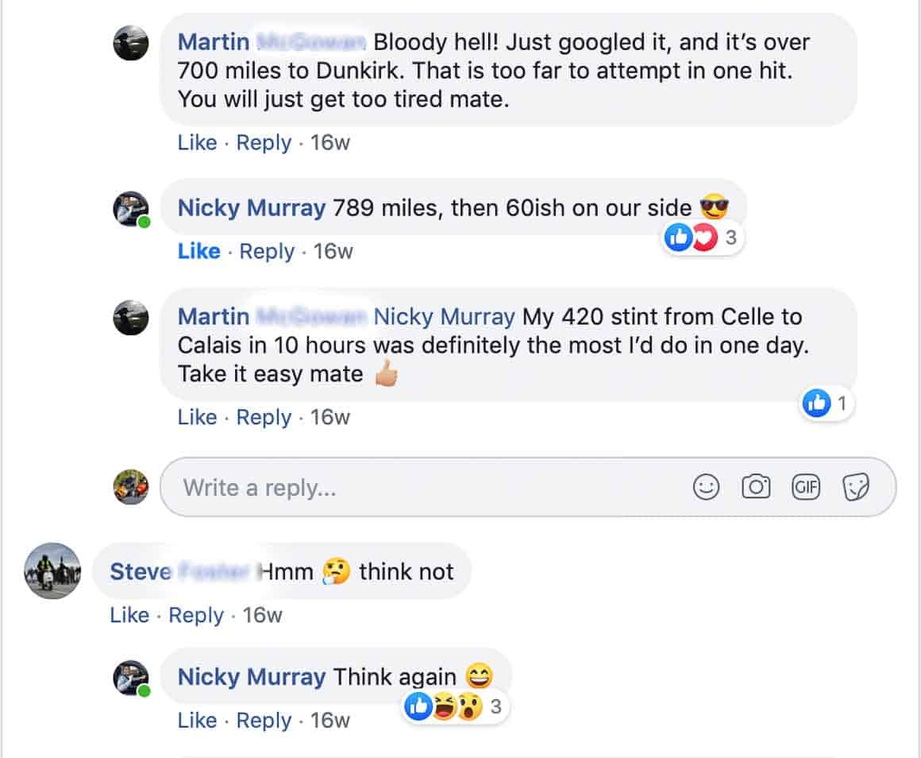Open Steve's profile picture
The width and height of the screenshot is (921, 758).
(52, 570)
